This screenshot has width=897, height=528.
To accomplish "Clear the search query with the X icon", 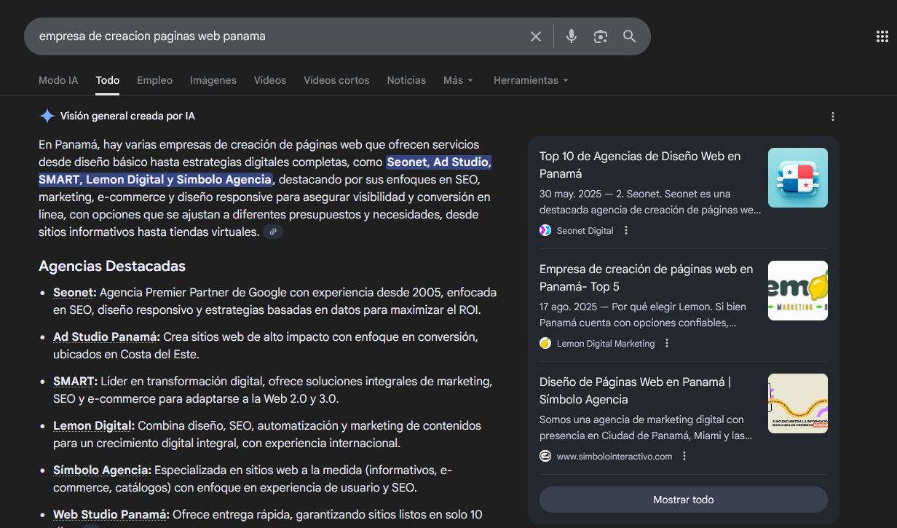I will [536, 36].
